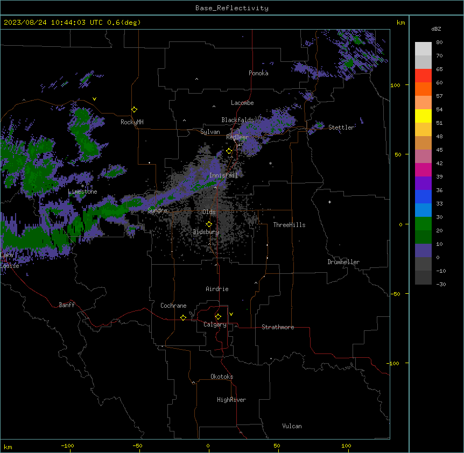Click the Cochrane city label
The width and height of the screenshot is (464, 453).
[173, 306]
